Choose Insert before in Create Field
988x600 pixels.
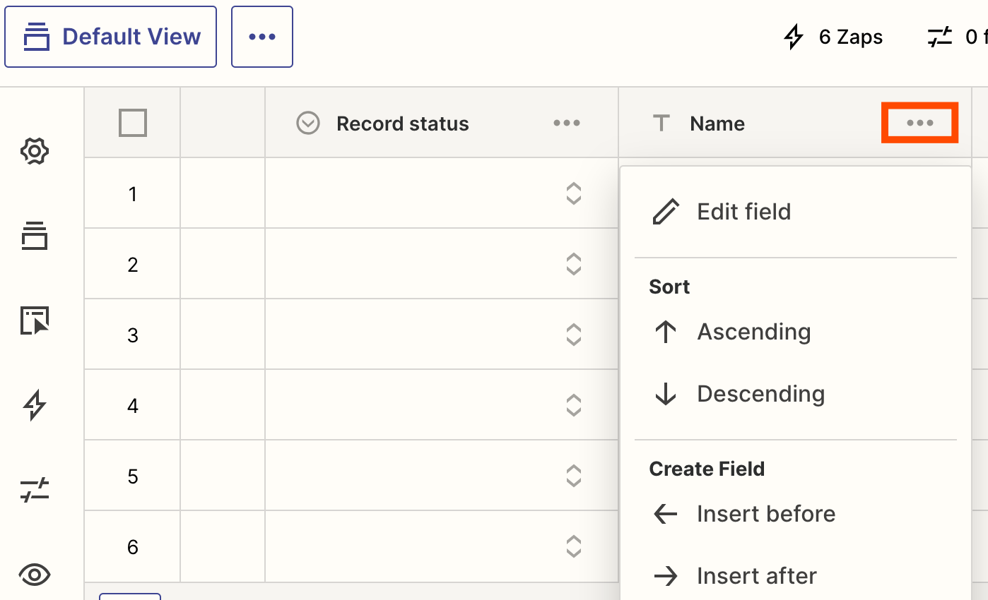coord(765,514)
